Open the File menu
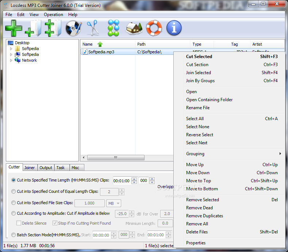 tap(9, 15)
